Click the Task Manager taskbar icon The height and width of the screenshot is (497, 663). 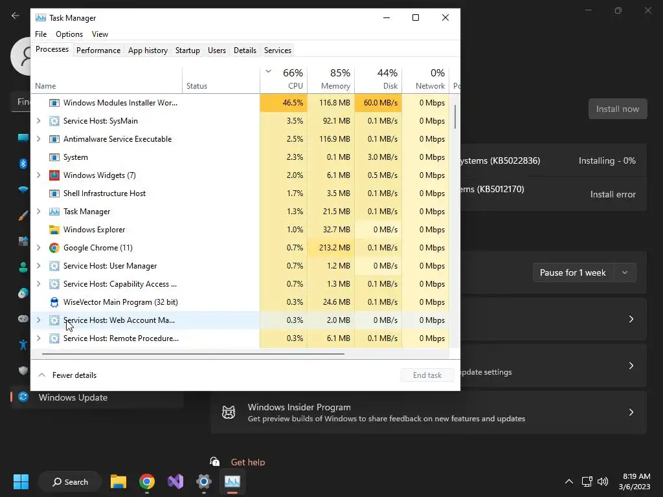point(232,481)
